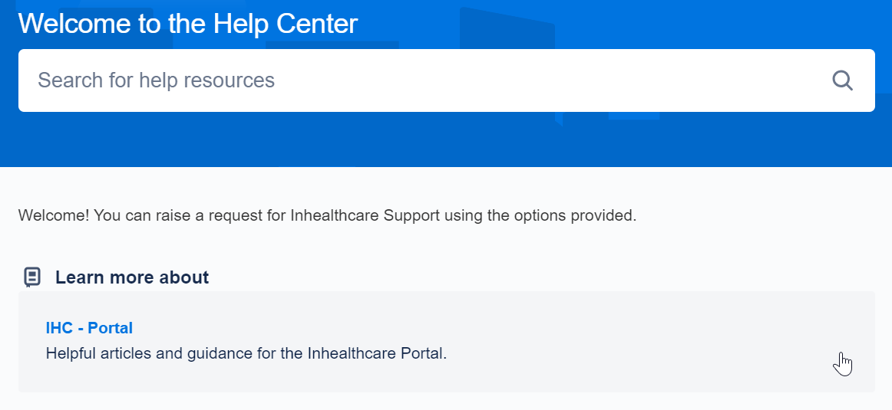The image size is (892, 410).
Task: Click the welcome message about raising a request
Action: point(327,215)
